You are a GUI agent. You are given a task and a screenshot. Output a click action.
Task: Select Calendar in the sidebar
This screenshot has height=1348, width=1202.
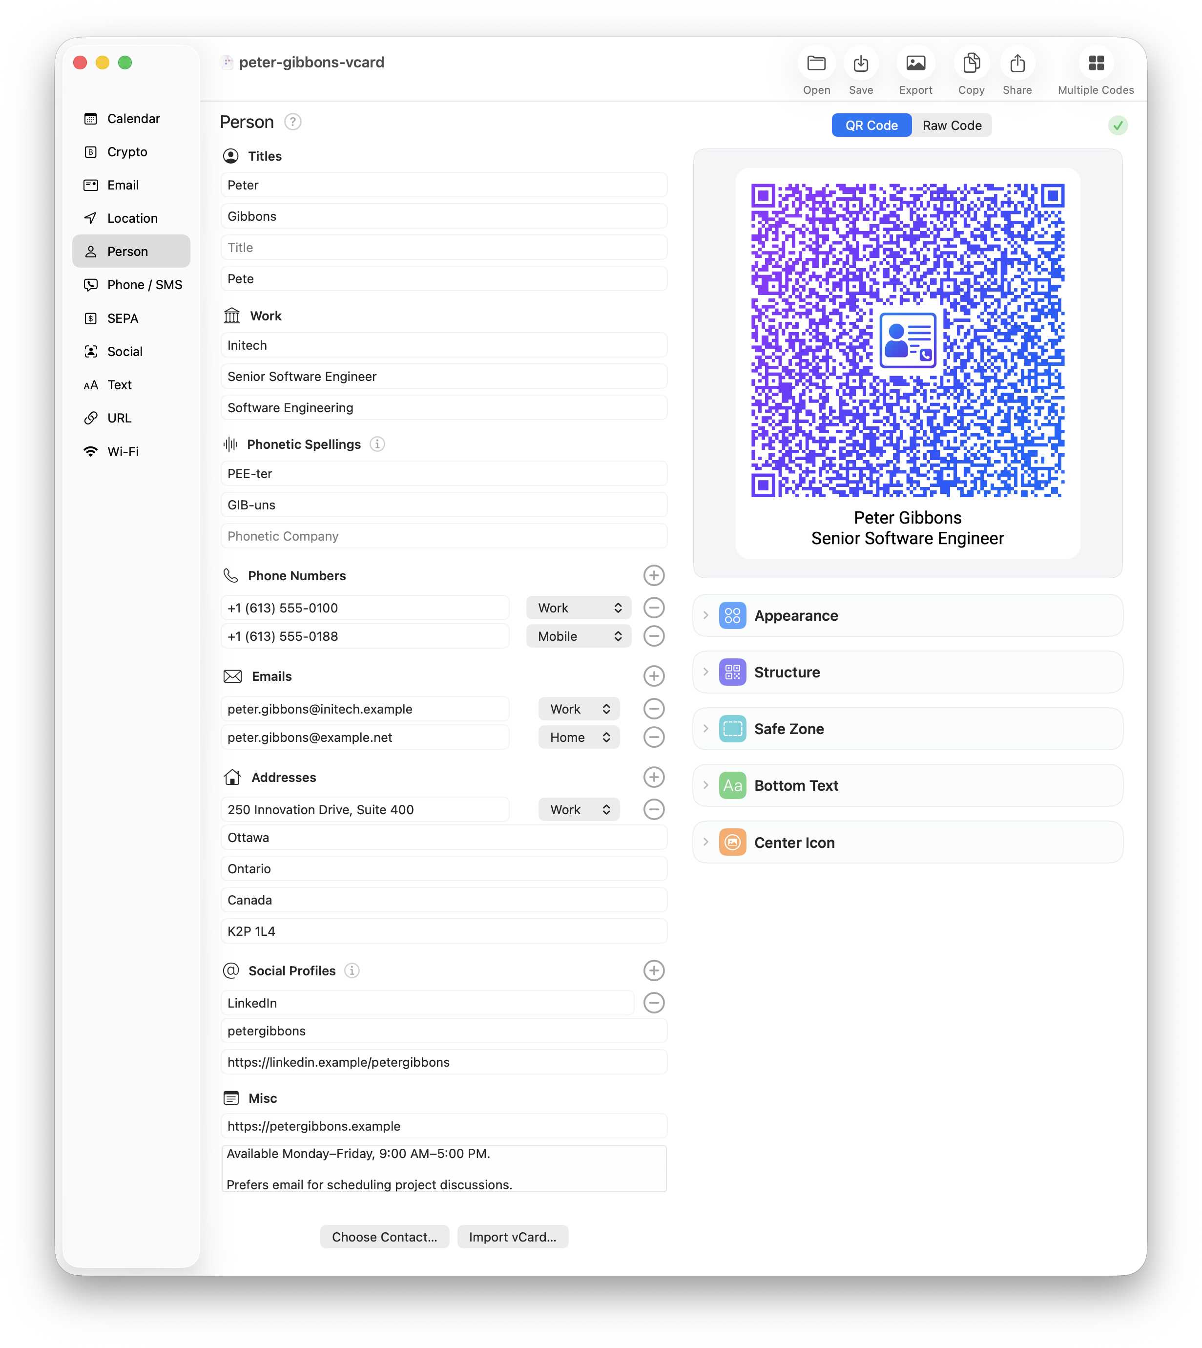[131, 119]
